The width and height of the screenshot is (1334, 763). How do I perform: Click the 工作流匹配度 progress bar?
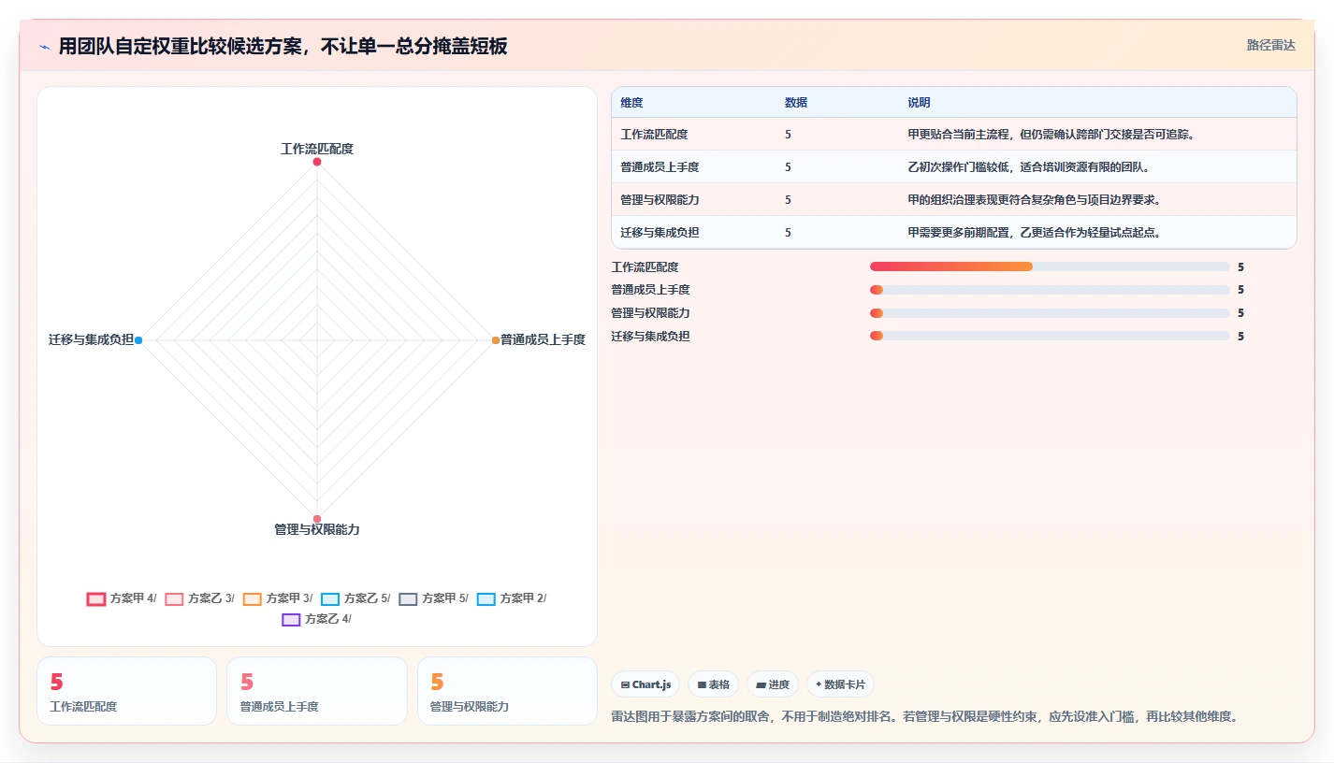tap(1050, 266)
